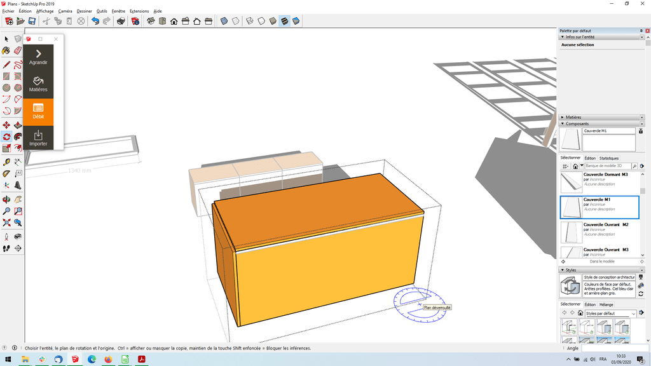651x366 pixels.
Task: Click the Zoom Extents tool
Action: (6, 223)
